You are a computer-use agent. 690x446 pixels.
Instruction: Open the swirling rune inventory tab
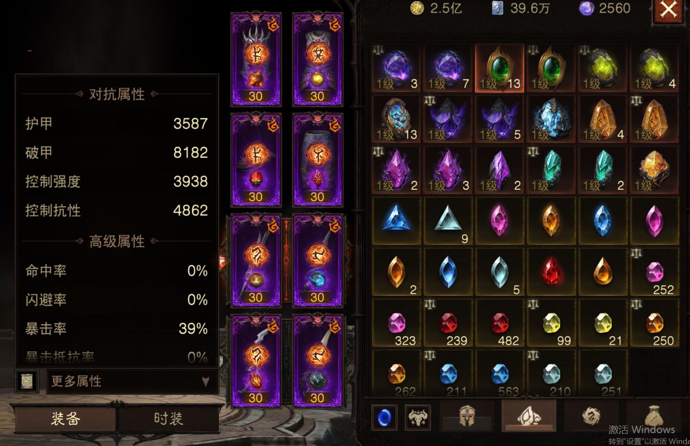click(x=591, y=416)
